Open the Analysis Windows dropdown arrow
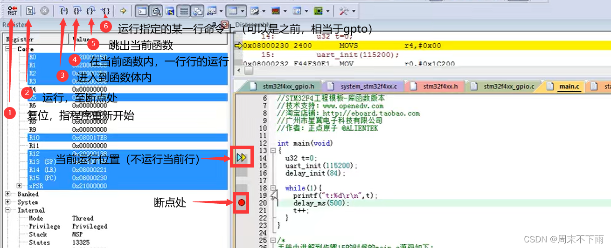Viewport: 611px width, 248px height. click(x=285, y=11)
